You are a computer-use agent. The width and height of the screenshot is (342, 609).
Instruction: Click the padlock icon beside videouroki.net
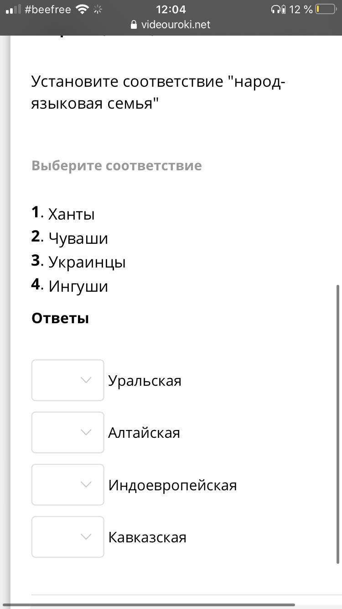point(134,25)
